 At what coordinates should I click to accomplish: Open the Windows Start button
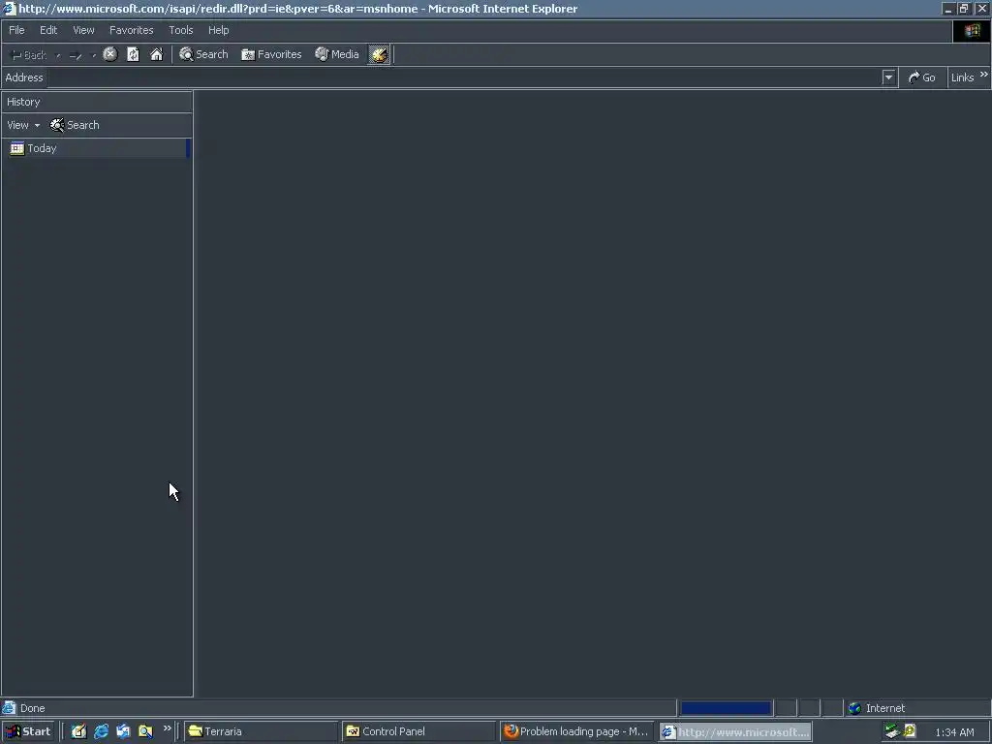point(28,732)
